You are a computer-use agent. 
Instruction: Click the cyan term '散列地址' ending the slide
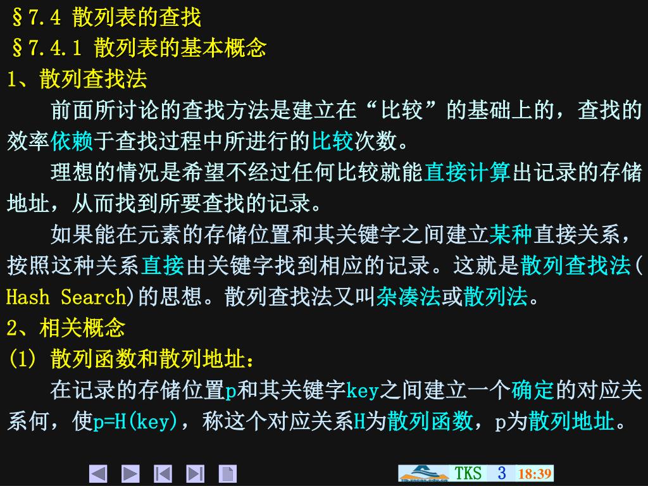coord(571,421)
